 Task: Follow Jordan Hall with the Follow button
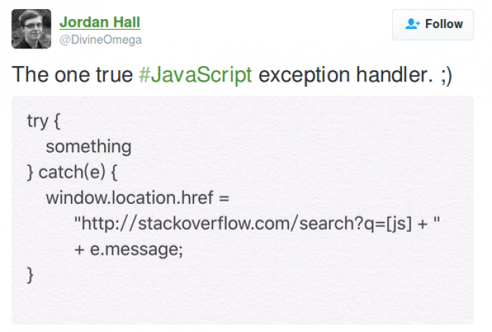point(433,25)
